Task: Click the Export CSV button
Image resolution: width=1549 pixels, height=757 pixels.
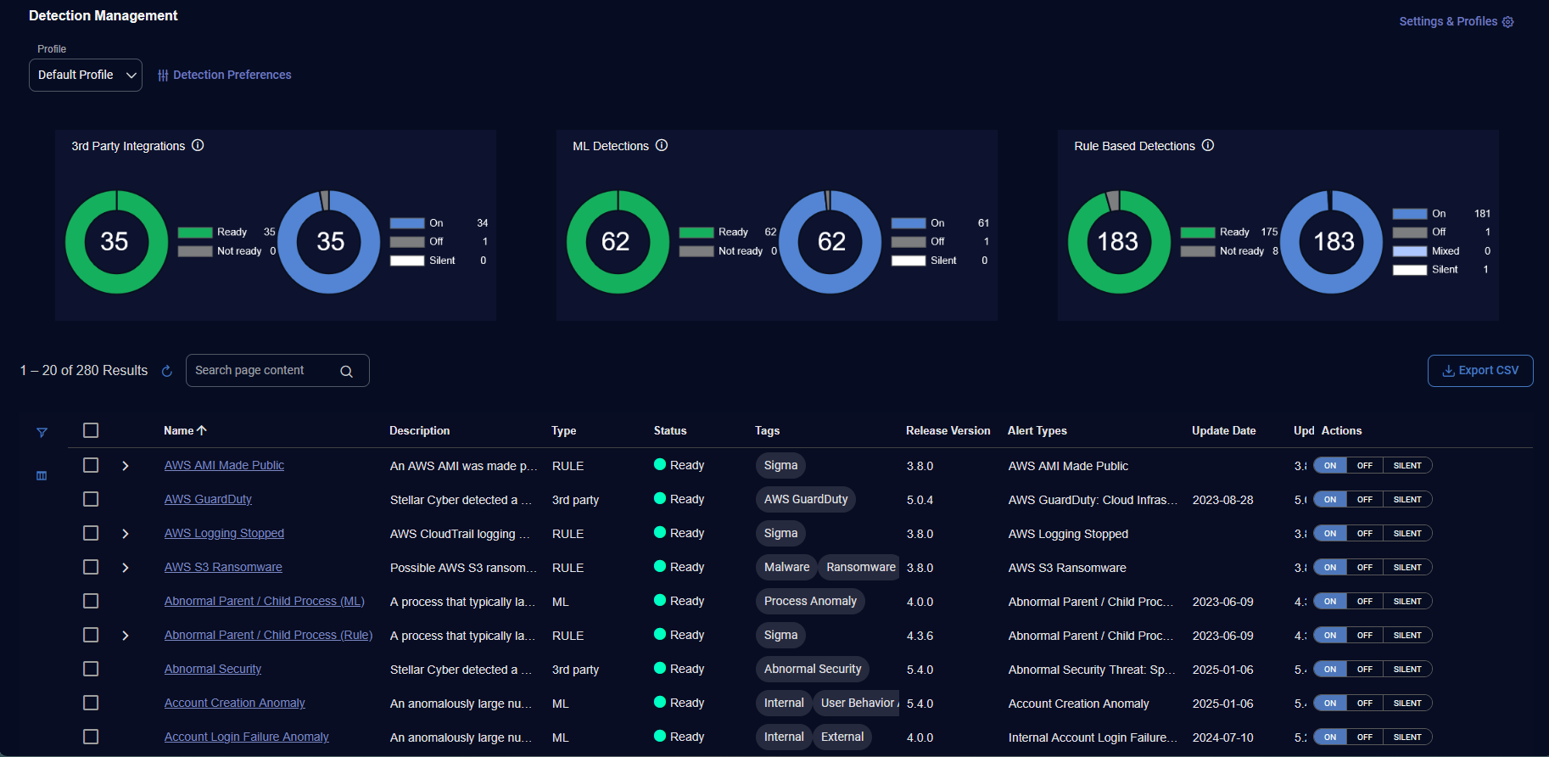Action: click(x=1480, y=371)
